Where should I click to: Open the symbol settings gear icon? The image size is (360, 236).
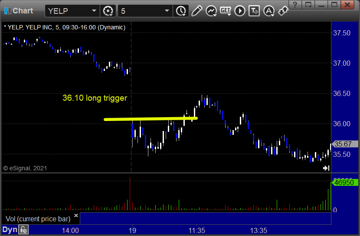[108, 11]
